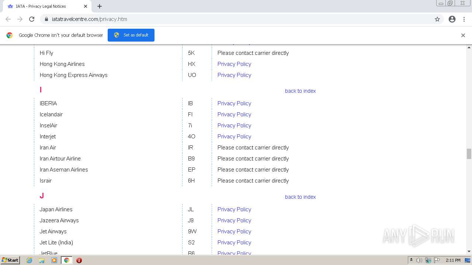Click the page vertical scrollbar thumb
Viewport: 472px width, 265px height.
(469, 153)
